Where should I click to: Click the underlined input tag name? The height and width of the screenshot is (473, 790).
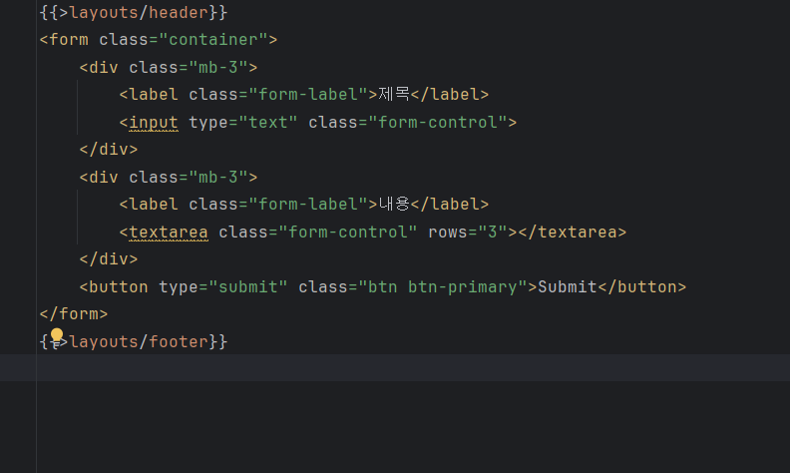[154, 123]
